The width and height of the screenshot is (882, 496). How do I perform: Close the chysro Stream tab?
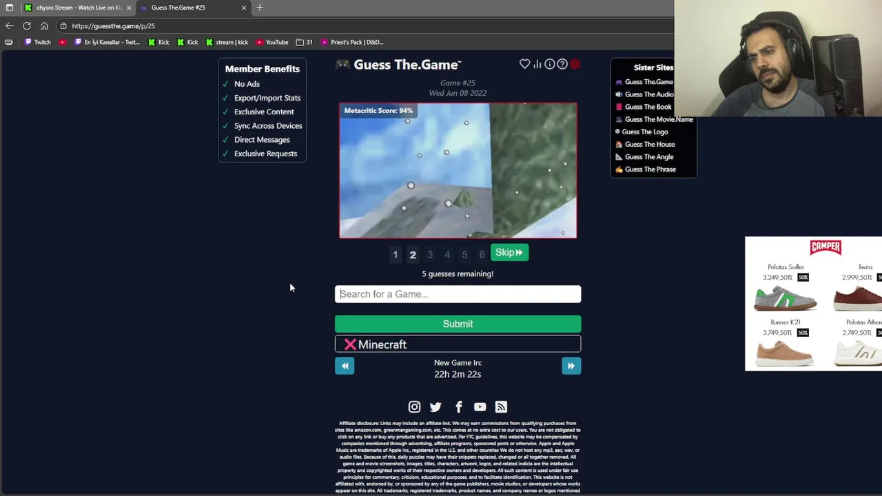click(128, 8)
